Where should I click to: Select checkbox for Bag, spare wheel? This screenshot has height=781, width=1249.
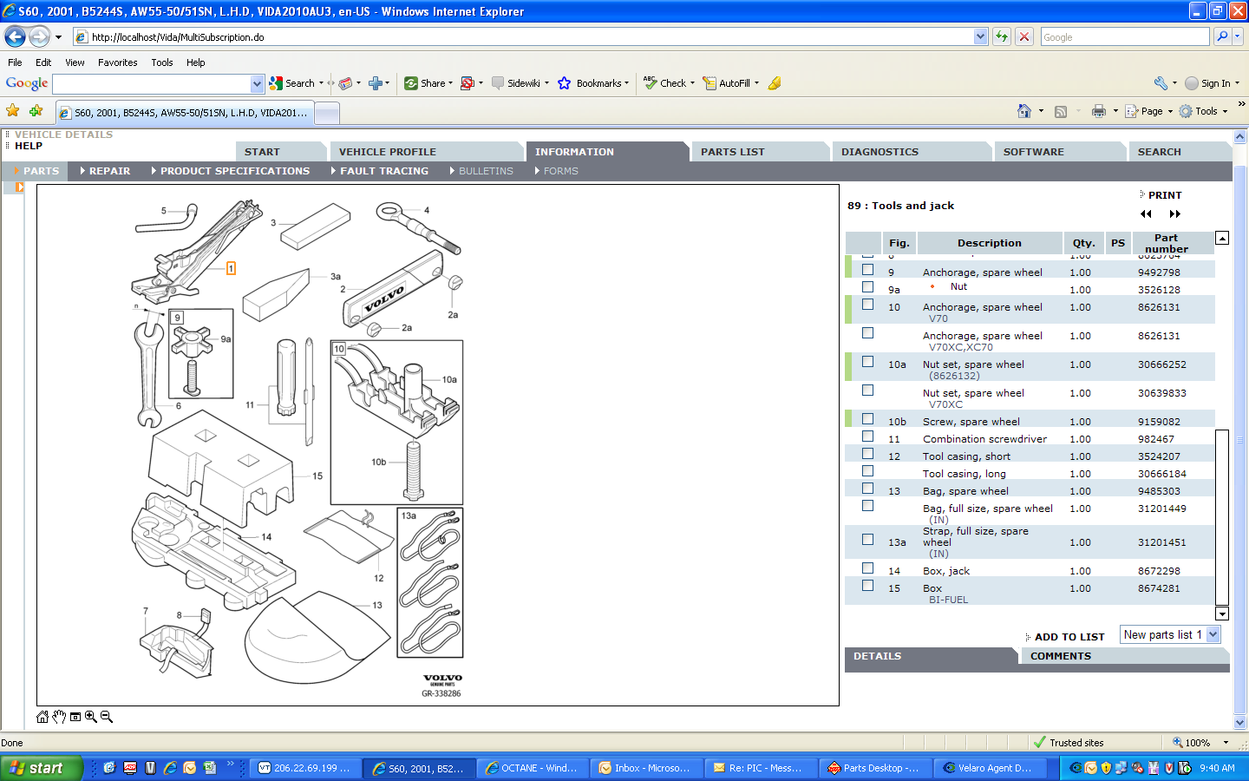click(867, 489)
